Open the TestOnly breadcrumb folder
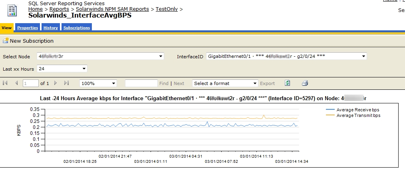This screenshot has width=405, height=174. (167, 9)
